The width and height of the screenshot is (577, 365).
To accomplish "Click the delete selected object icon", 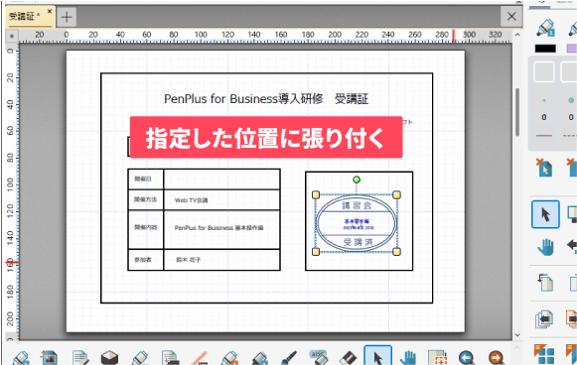I will 544,168.
